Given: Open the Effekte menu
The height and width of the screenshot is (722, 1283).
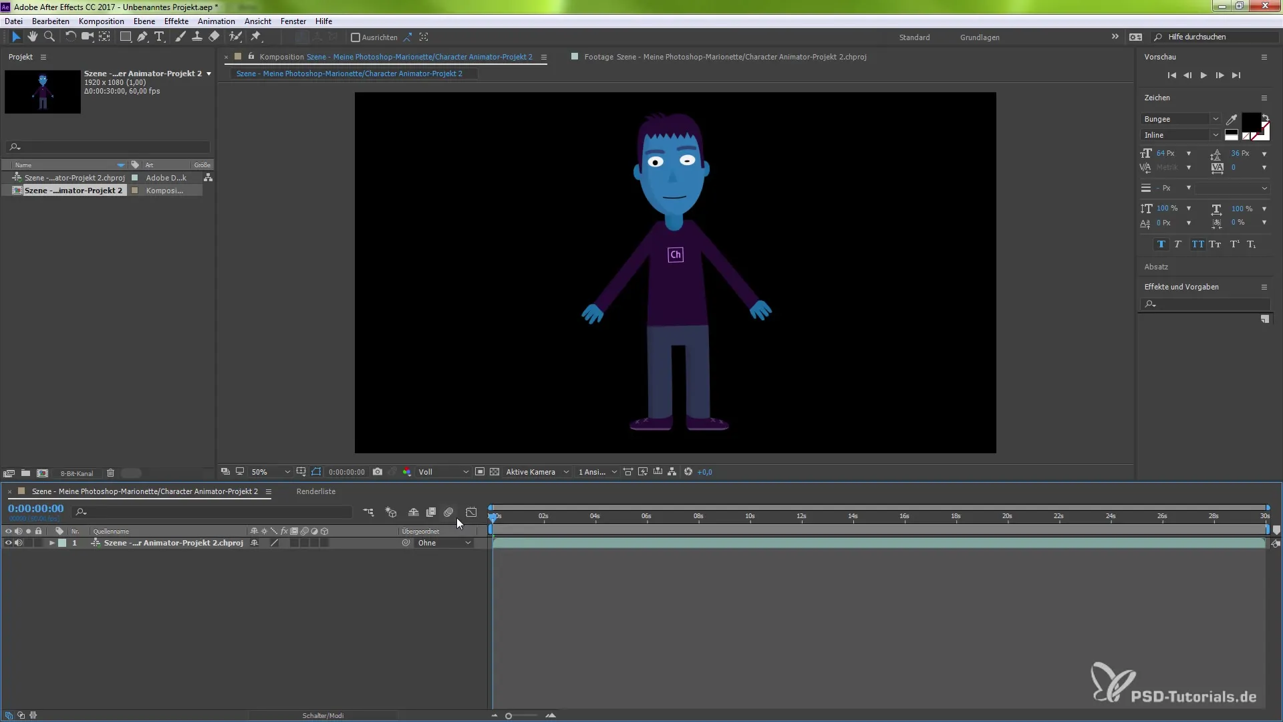Looking at the screenshot, I should pos(176,21).
